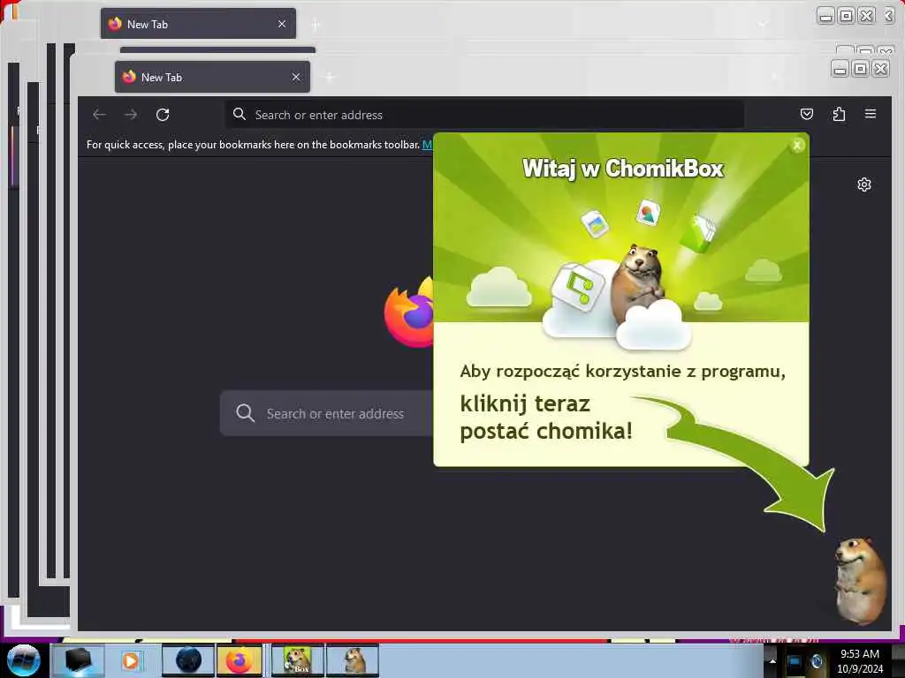The width and height of the screenshot is (905, 678).
Task: Click the Witaj w ChomikBox heading
Action: click(x=623, y=169)
